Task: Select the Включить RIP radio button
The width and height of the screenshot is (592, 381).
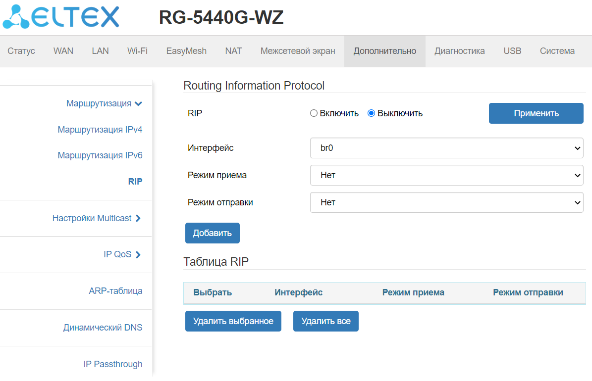Action: (x=314, y=113)
